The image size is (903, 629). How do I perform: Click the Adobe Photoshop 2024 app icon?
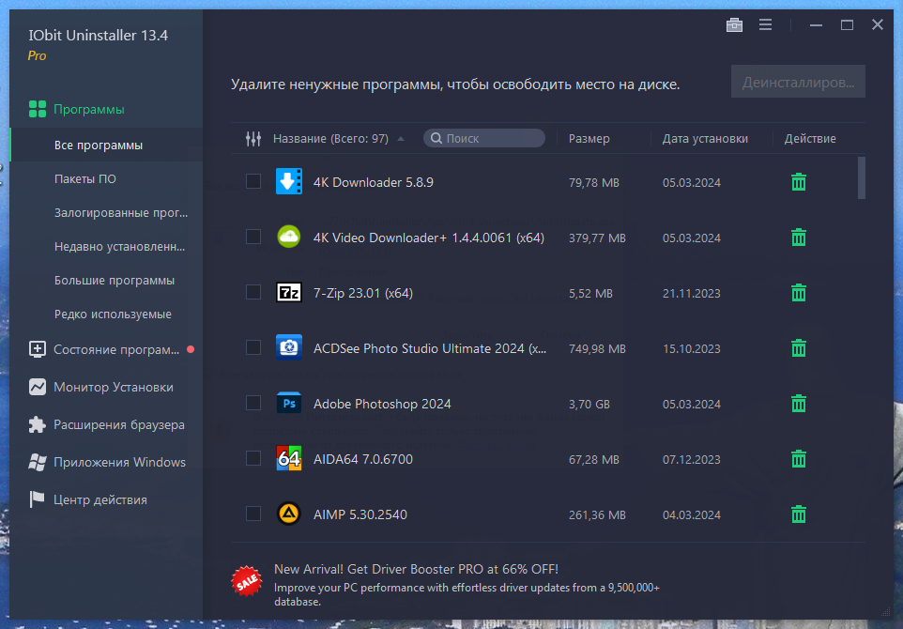[289, 403]
